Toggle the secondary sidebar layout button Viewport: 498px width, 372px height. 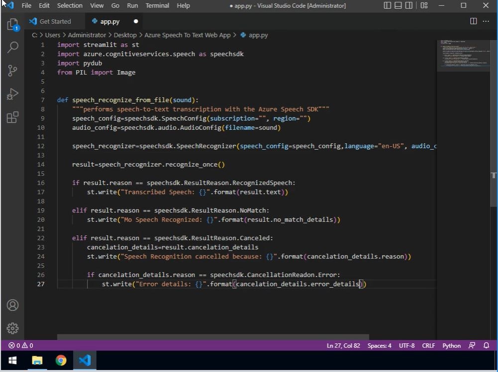click(x=408, y=5)
